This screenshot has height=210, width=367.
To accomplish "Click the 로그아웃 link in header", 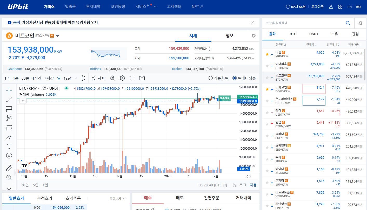I will click(x=317, y=7).
